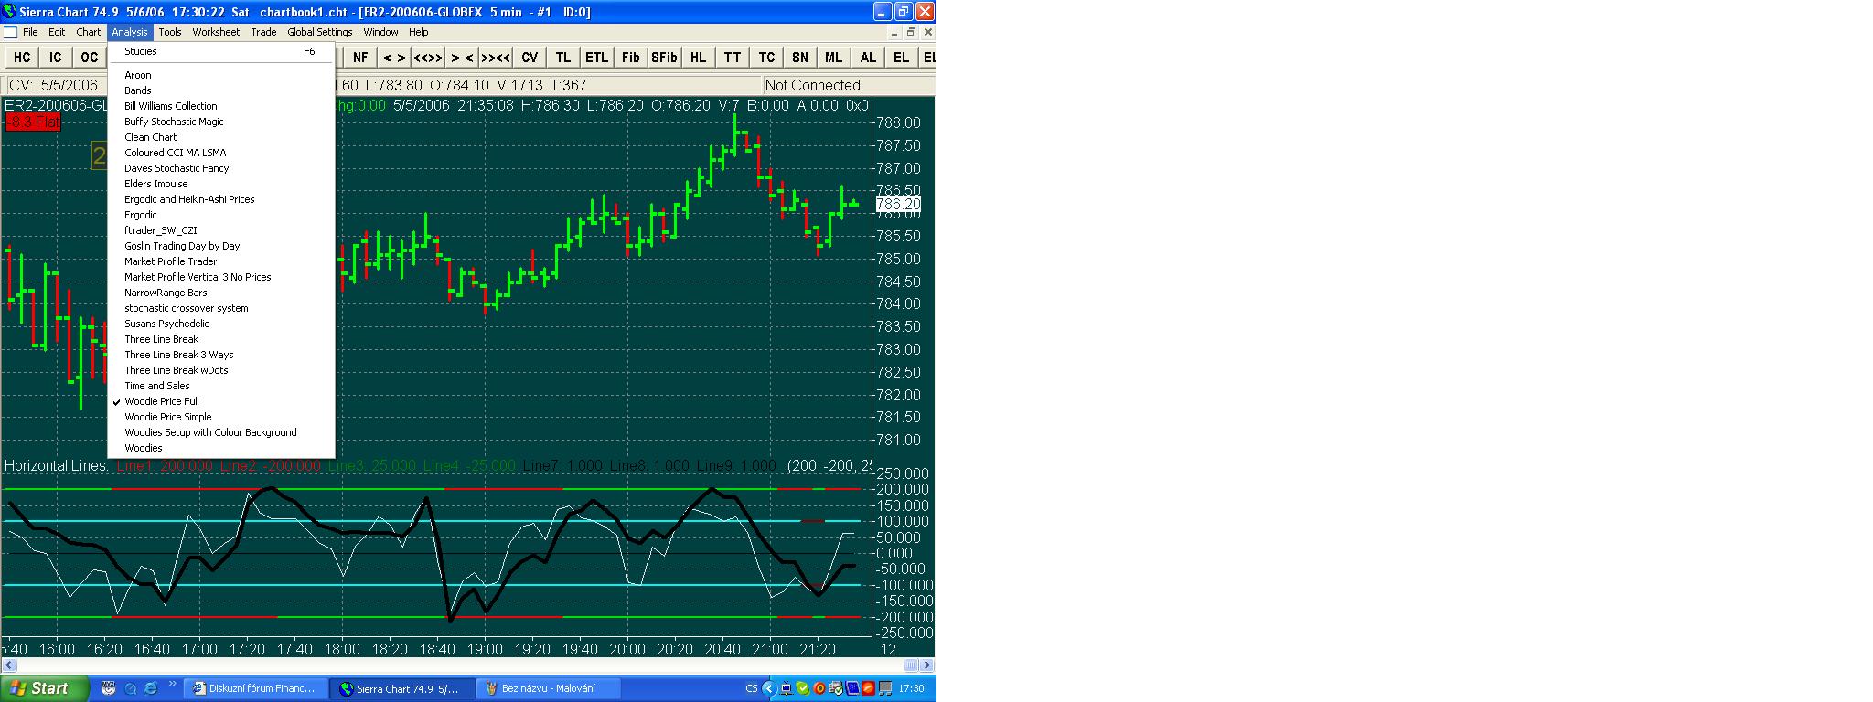Click the OC toolbar button
This screenshot has width=1873, height=702.
coord(89,57)
